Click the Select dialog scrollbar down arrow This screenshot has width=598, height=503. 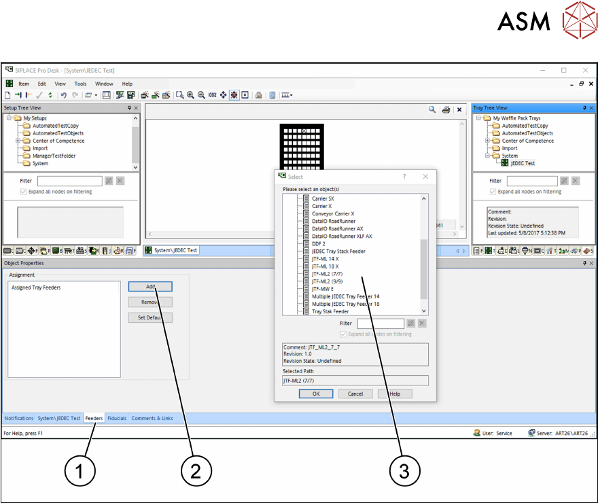point(424,311)
